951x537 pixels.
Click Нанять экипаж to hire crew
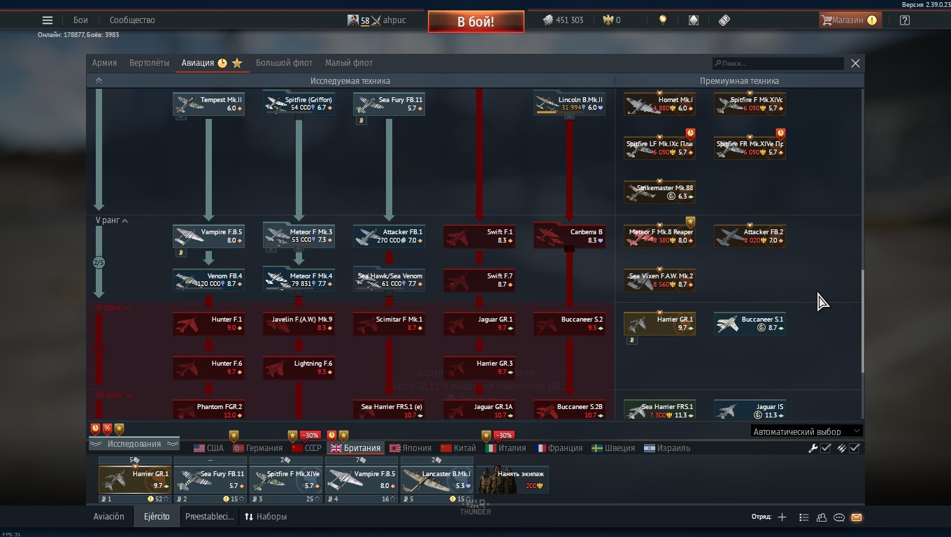(513, 480)
